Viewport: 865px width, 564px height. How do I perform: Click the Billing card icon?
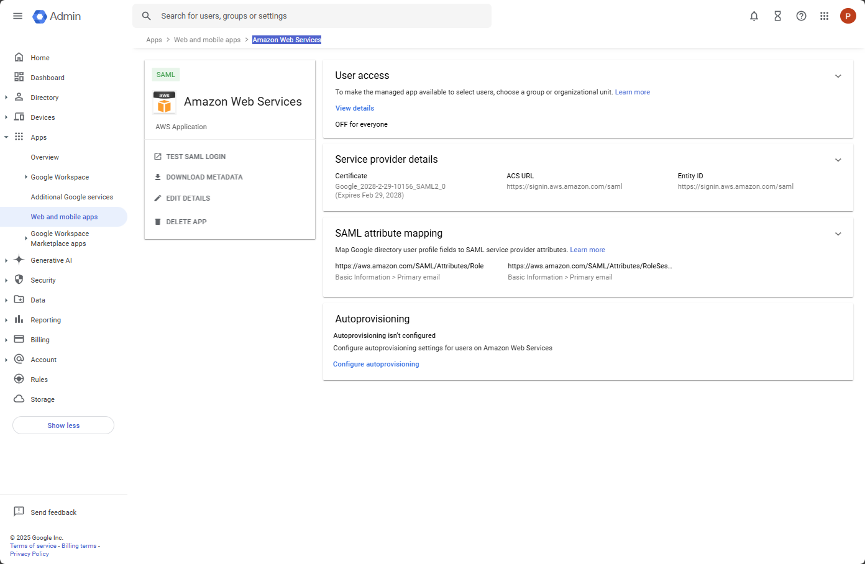19,339
